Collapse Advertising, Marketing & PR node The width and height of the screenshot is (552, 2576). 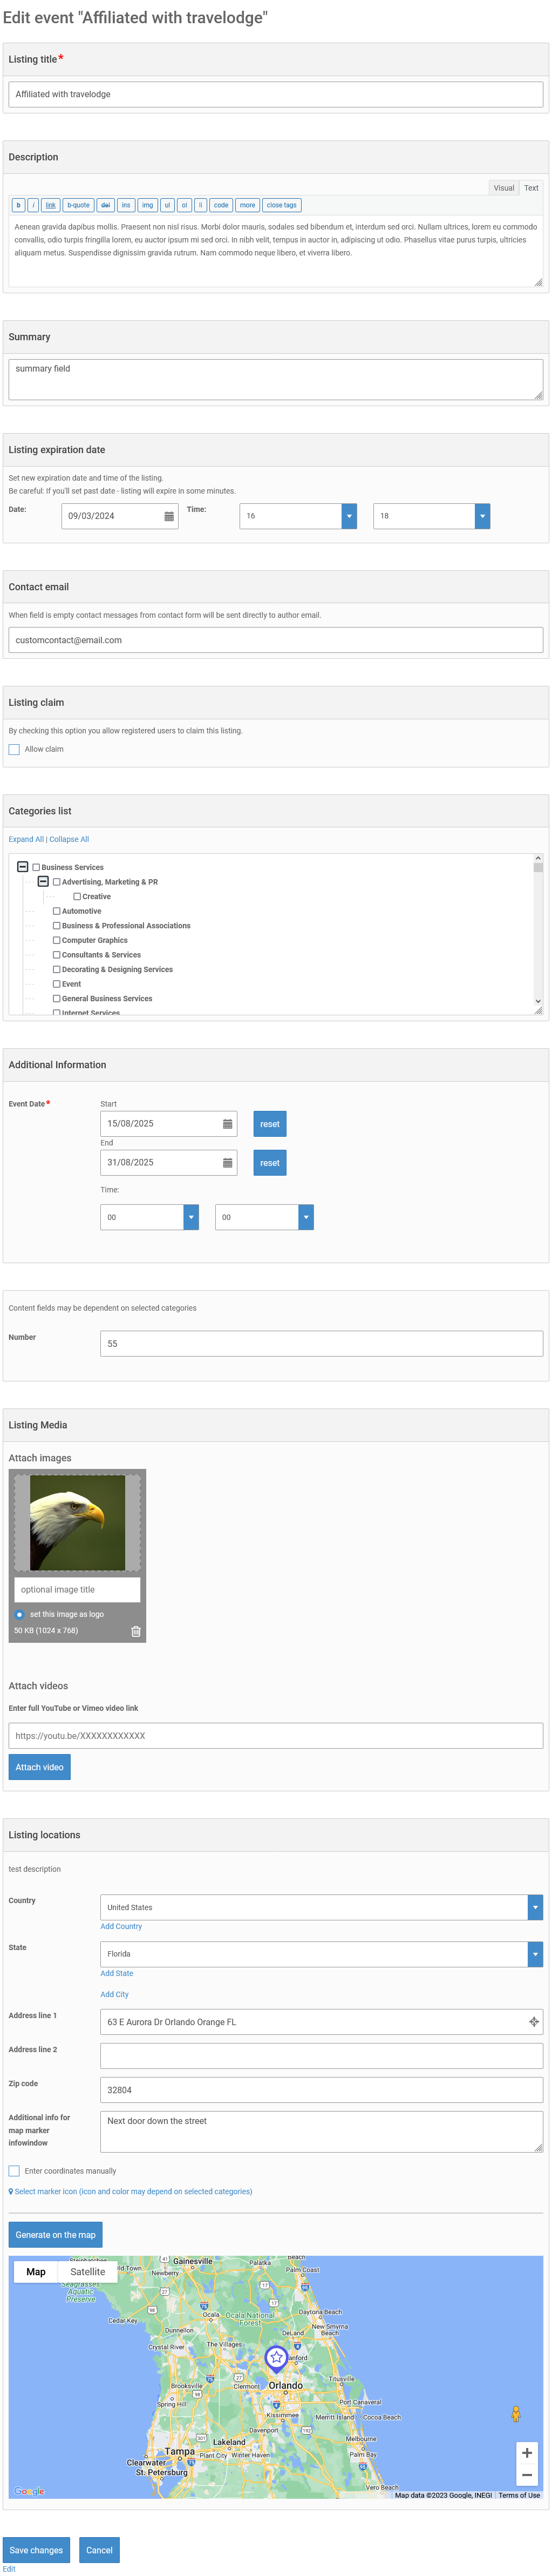click(43, 882)
